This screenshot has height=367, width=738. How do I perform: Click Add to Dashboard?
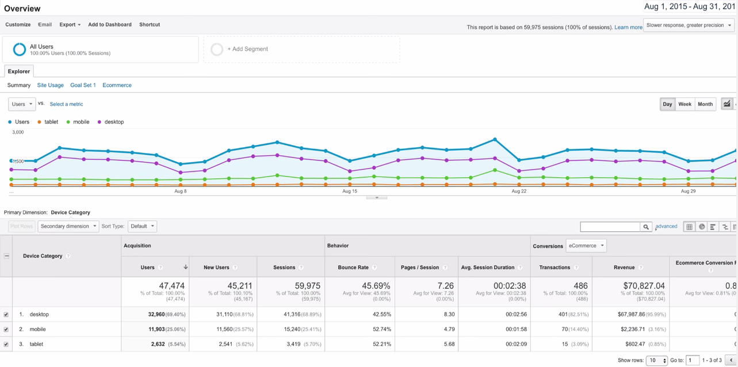click(110, 25)
